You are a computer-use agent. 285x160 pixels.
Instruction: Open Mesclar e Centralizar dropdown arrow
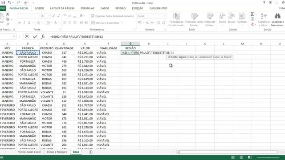pyautogui.click(x=122, y=23)
